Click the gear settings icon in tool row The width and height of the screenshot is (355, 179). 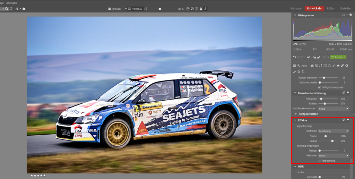(x=347, y=66)
